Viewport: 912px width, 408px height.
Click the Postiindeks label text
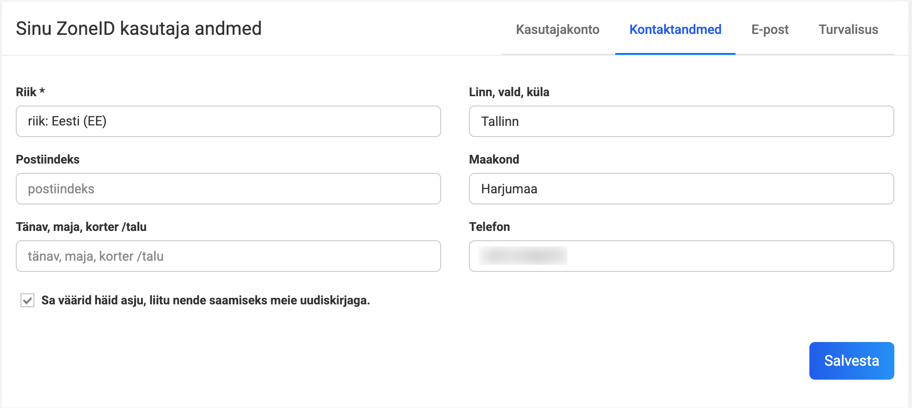[x=47, y=159]
